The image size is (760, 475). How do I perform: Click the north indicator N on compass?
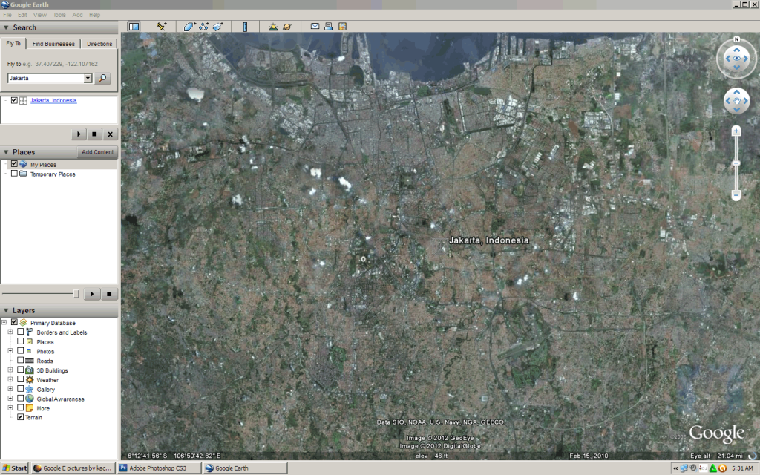(737, 39)
